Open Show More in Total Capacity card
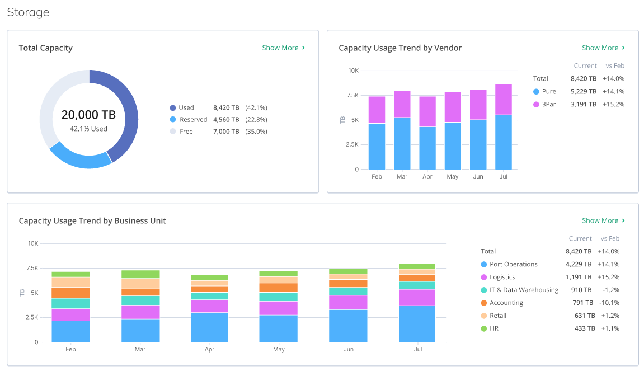This screenshot has width=644, height=371. pos(283,48)
